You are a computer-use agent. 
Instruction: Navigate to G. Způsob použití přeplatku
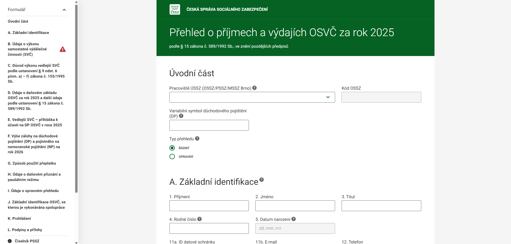[32, 163]
